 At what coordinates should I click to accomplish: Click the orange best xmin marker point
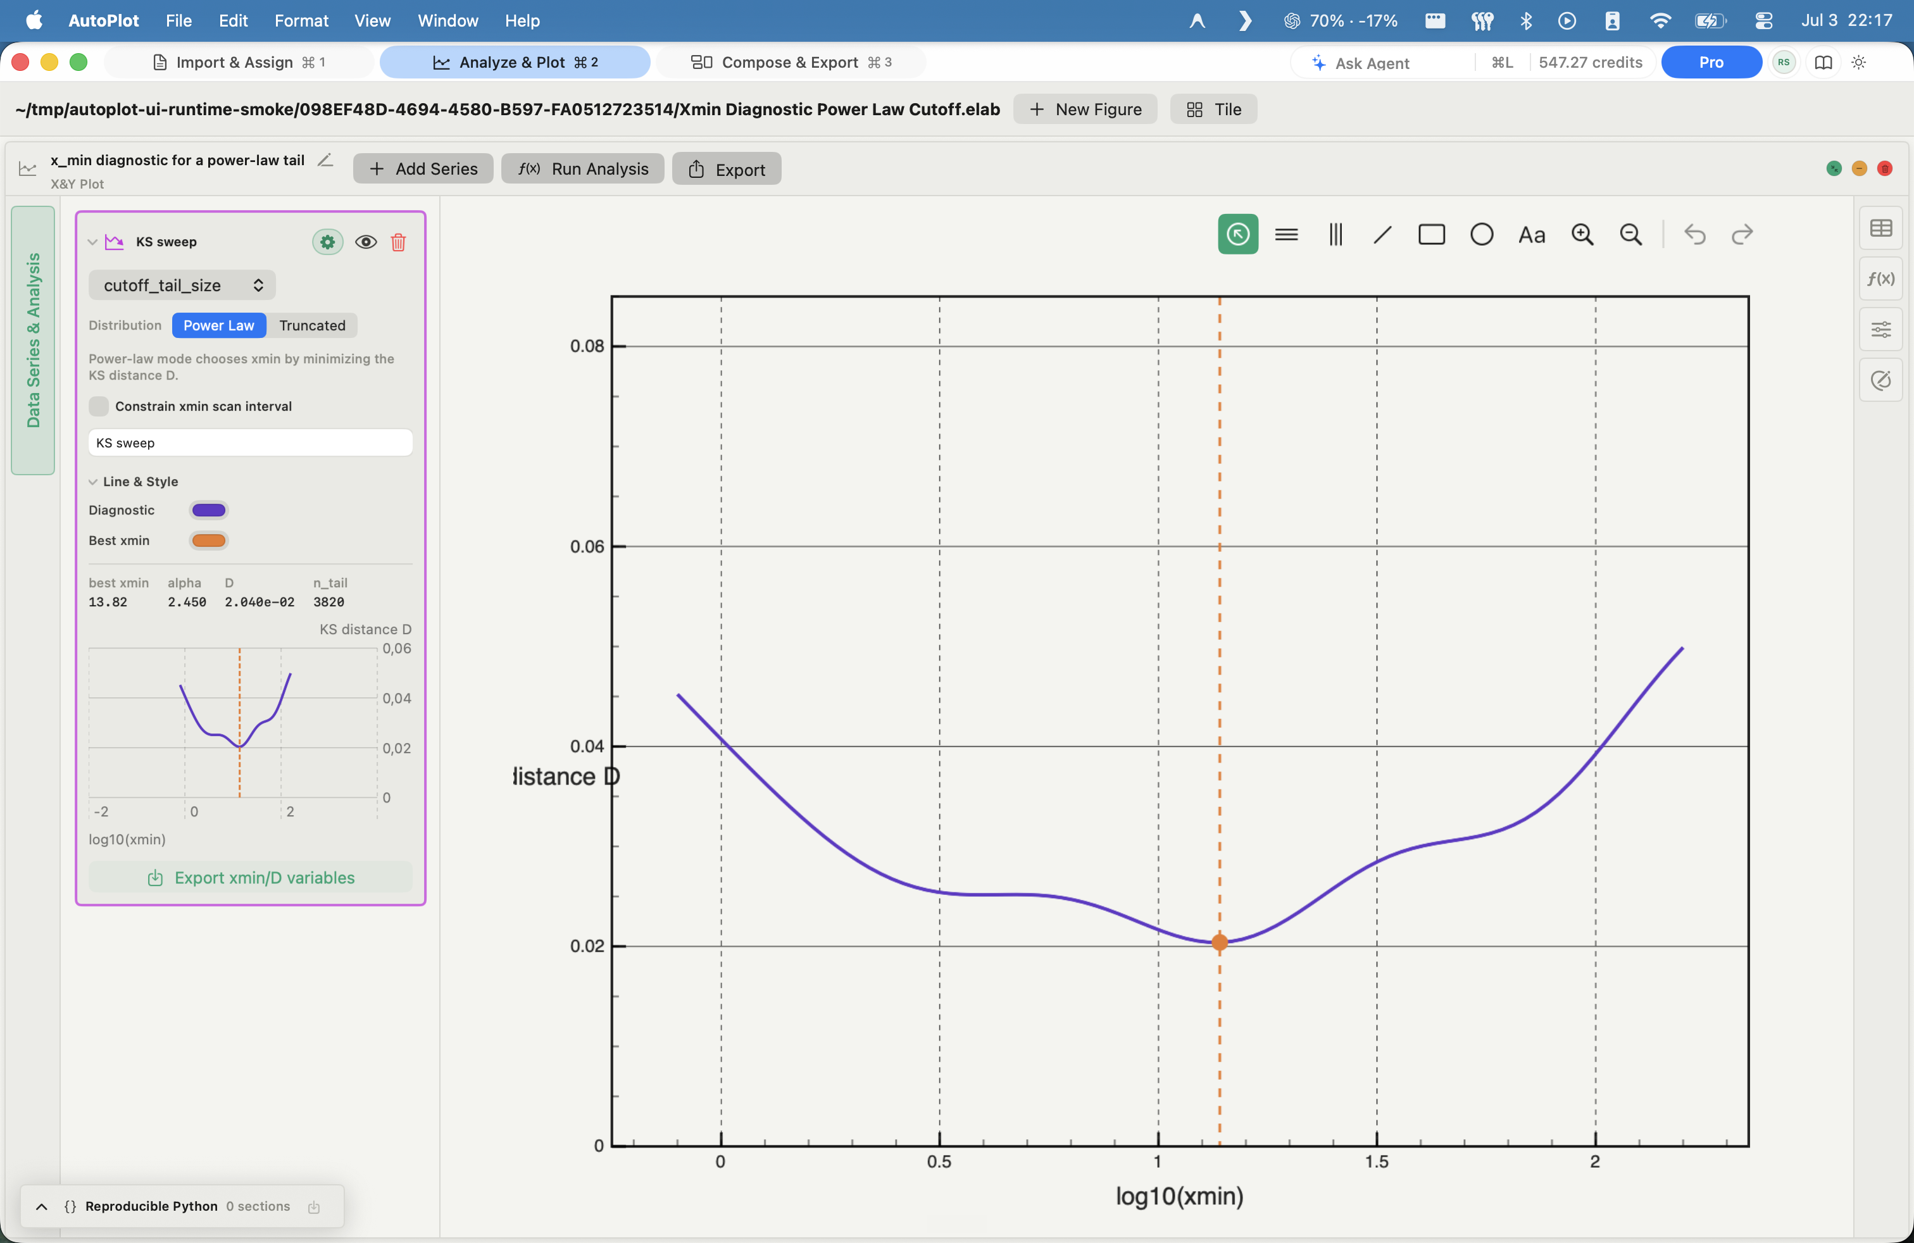click(1219, 942)
